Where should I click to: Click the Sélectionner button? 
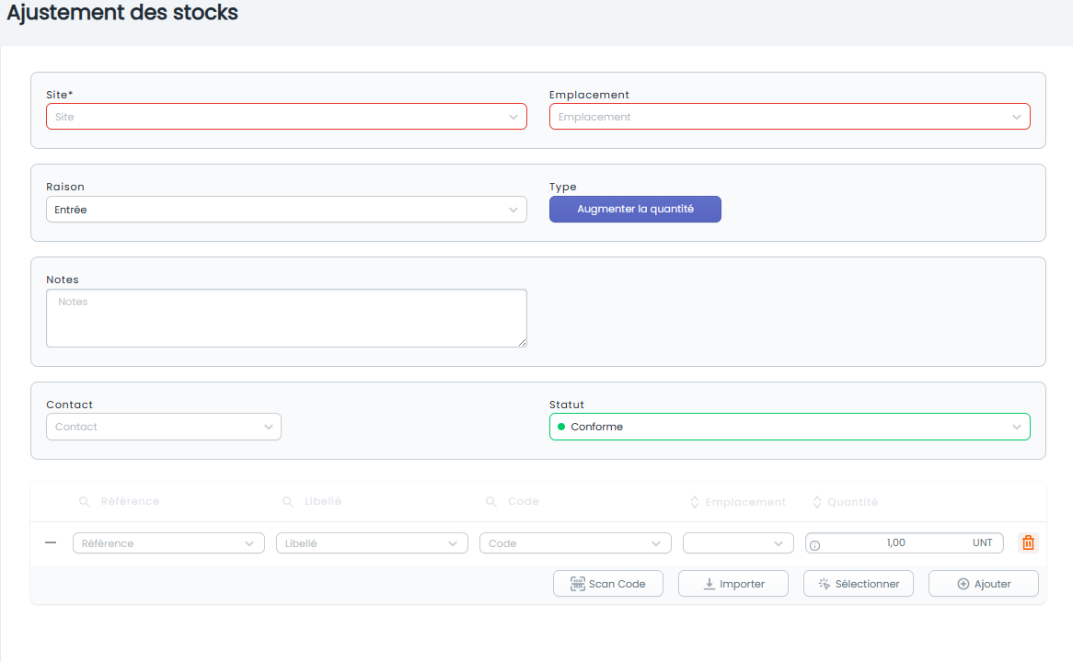click(x=859, y=584)
